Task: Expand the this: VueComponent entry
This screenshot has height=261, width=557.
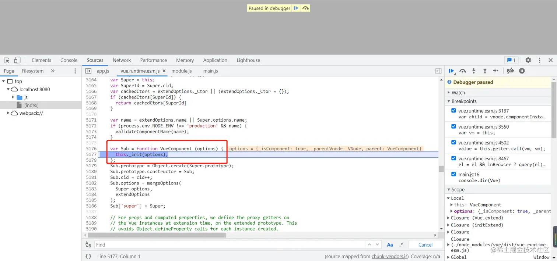Action: tap(452, 205)
